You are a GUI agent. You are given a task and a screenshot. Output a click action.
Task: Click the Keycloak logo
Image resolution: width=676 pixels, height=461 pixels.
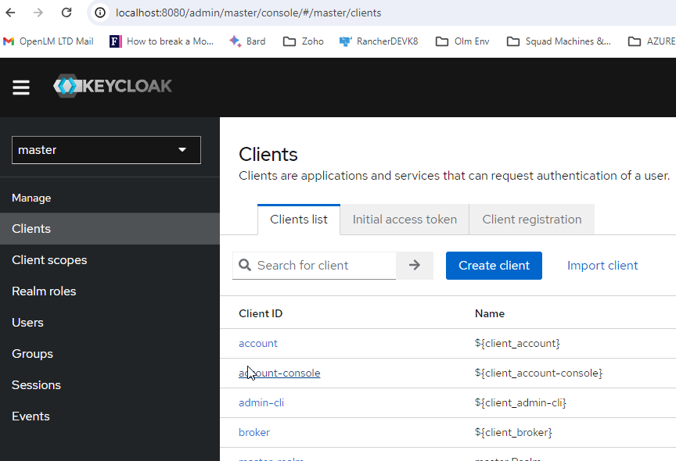click(x=113, y=87)
